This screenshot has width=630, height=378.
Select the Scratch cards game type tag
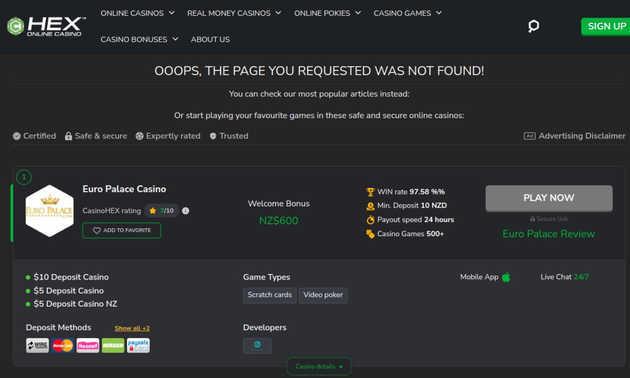[x=270, y=295]
